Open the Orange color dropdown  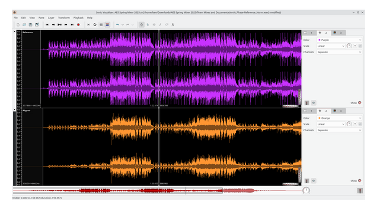339,118
